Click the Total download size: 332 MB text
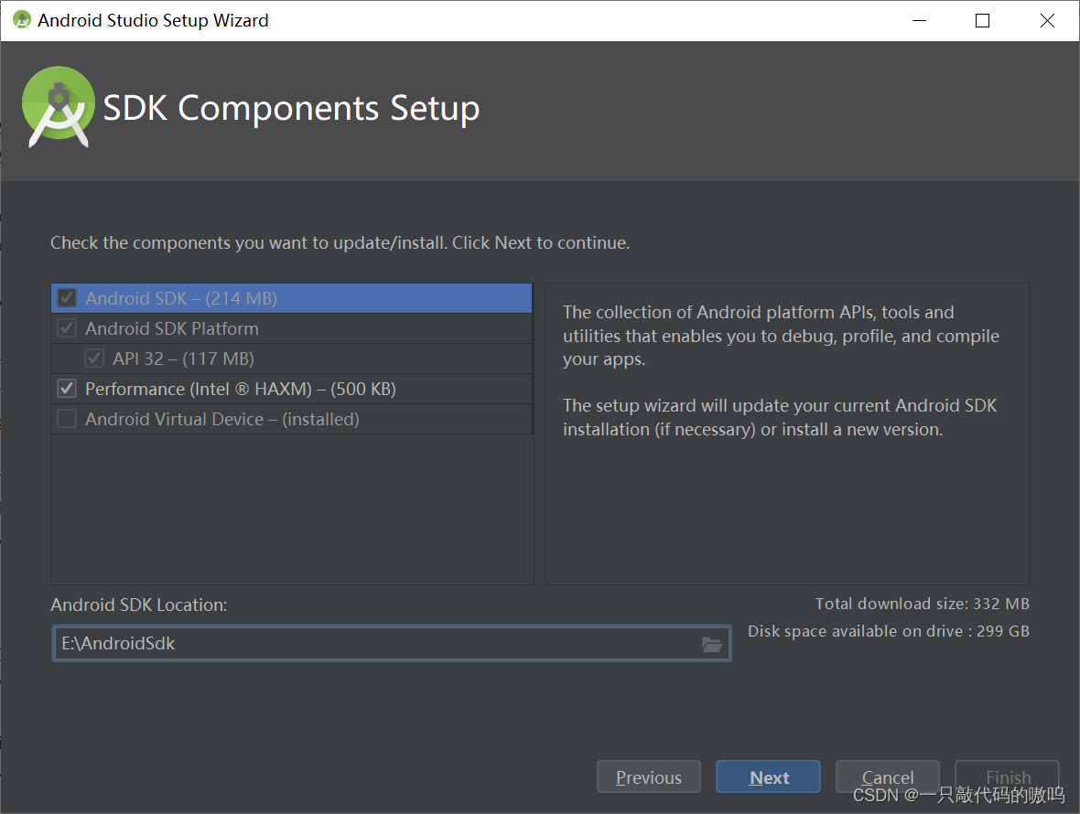1080x814 pixels. [923, 604]
